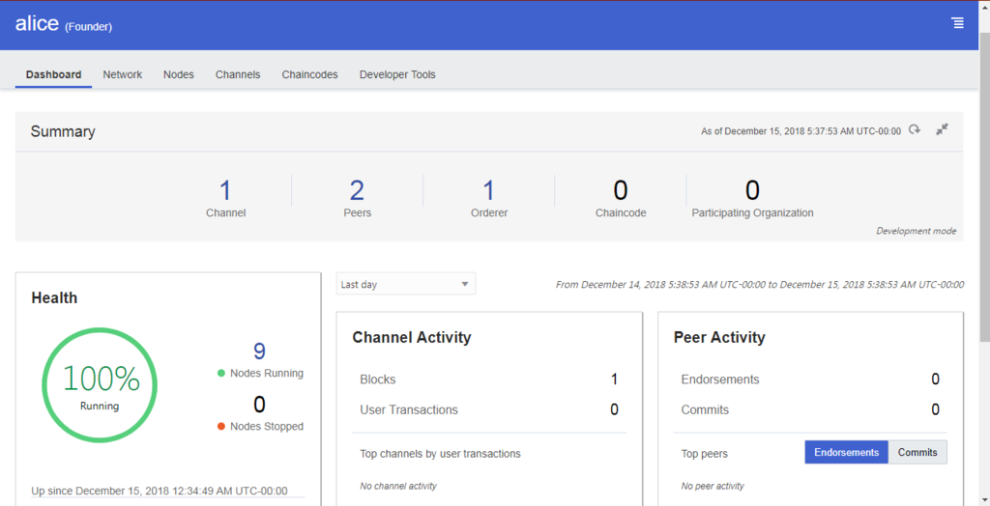The width and height of the screenshot is (990, 506).
Task: Click the No peer activity message
Action: point(713,486)
